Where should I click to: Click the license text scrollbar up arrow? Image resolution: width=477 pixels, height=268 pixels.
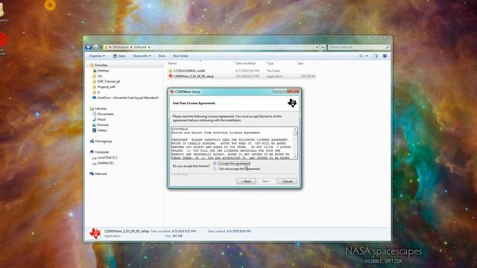[295, 130]
